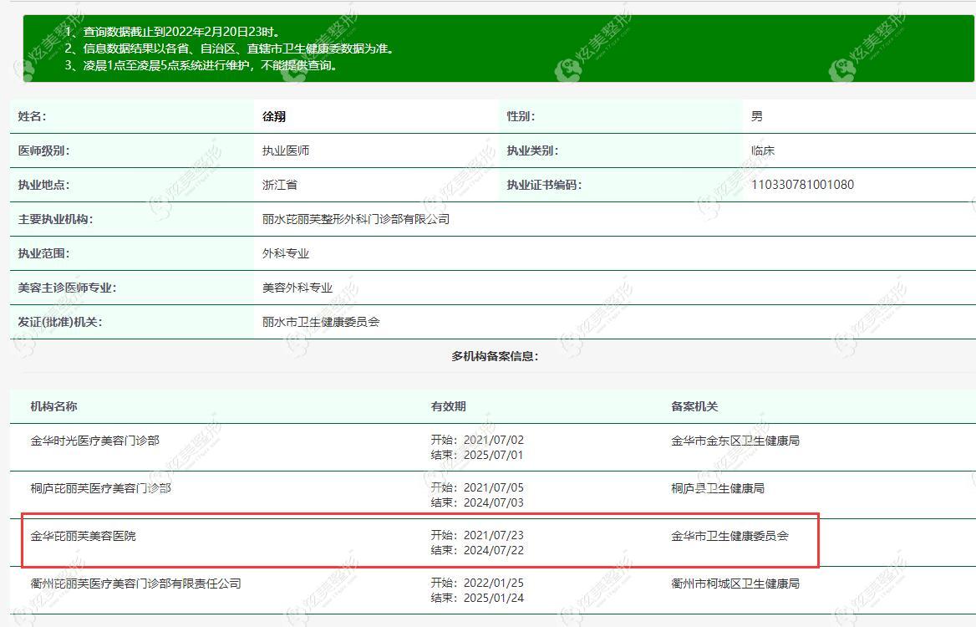Click the 美容外科专业 specialty value
Screen dimensions: 976x627
pos(297,288)
